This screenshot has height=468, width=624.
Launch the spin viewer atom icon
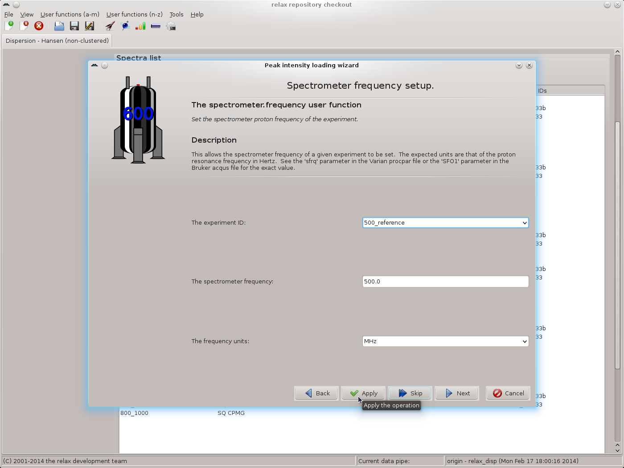(x=126, y=26)
